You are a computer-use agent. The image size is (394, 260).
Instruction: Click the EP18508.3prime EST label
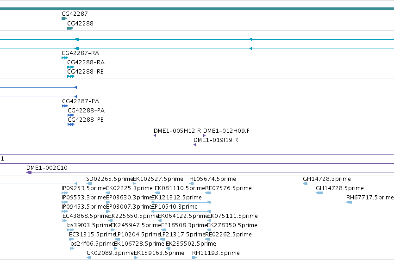184,225
